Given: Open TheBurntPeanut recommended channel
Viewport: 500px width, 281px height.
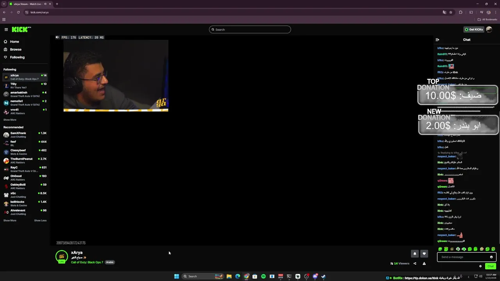Looking at the screenshot, I should click(x=25, y=161).
